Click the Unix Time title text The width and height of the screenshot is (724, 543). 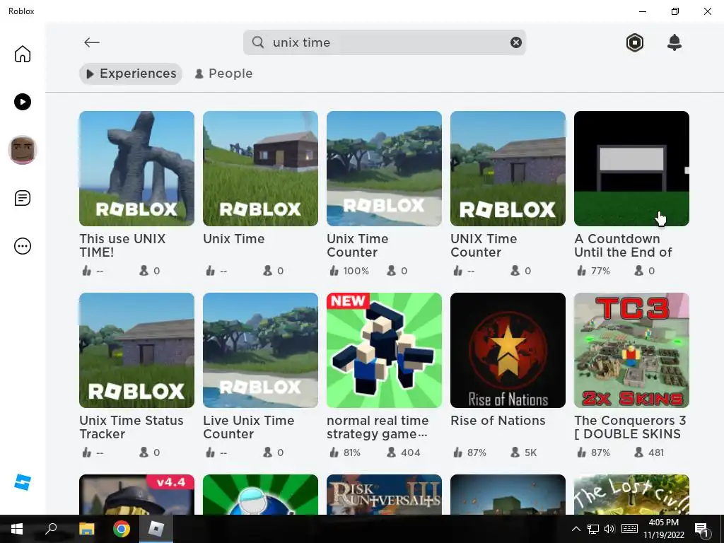(233, 239)
